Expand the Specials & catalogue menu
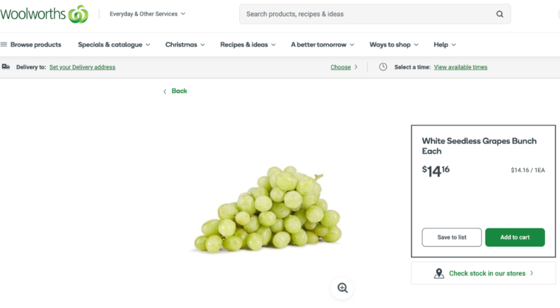 tap(114, 44)
